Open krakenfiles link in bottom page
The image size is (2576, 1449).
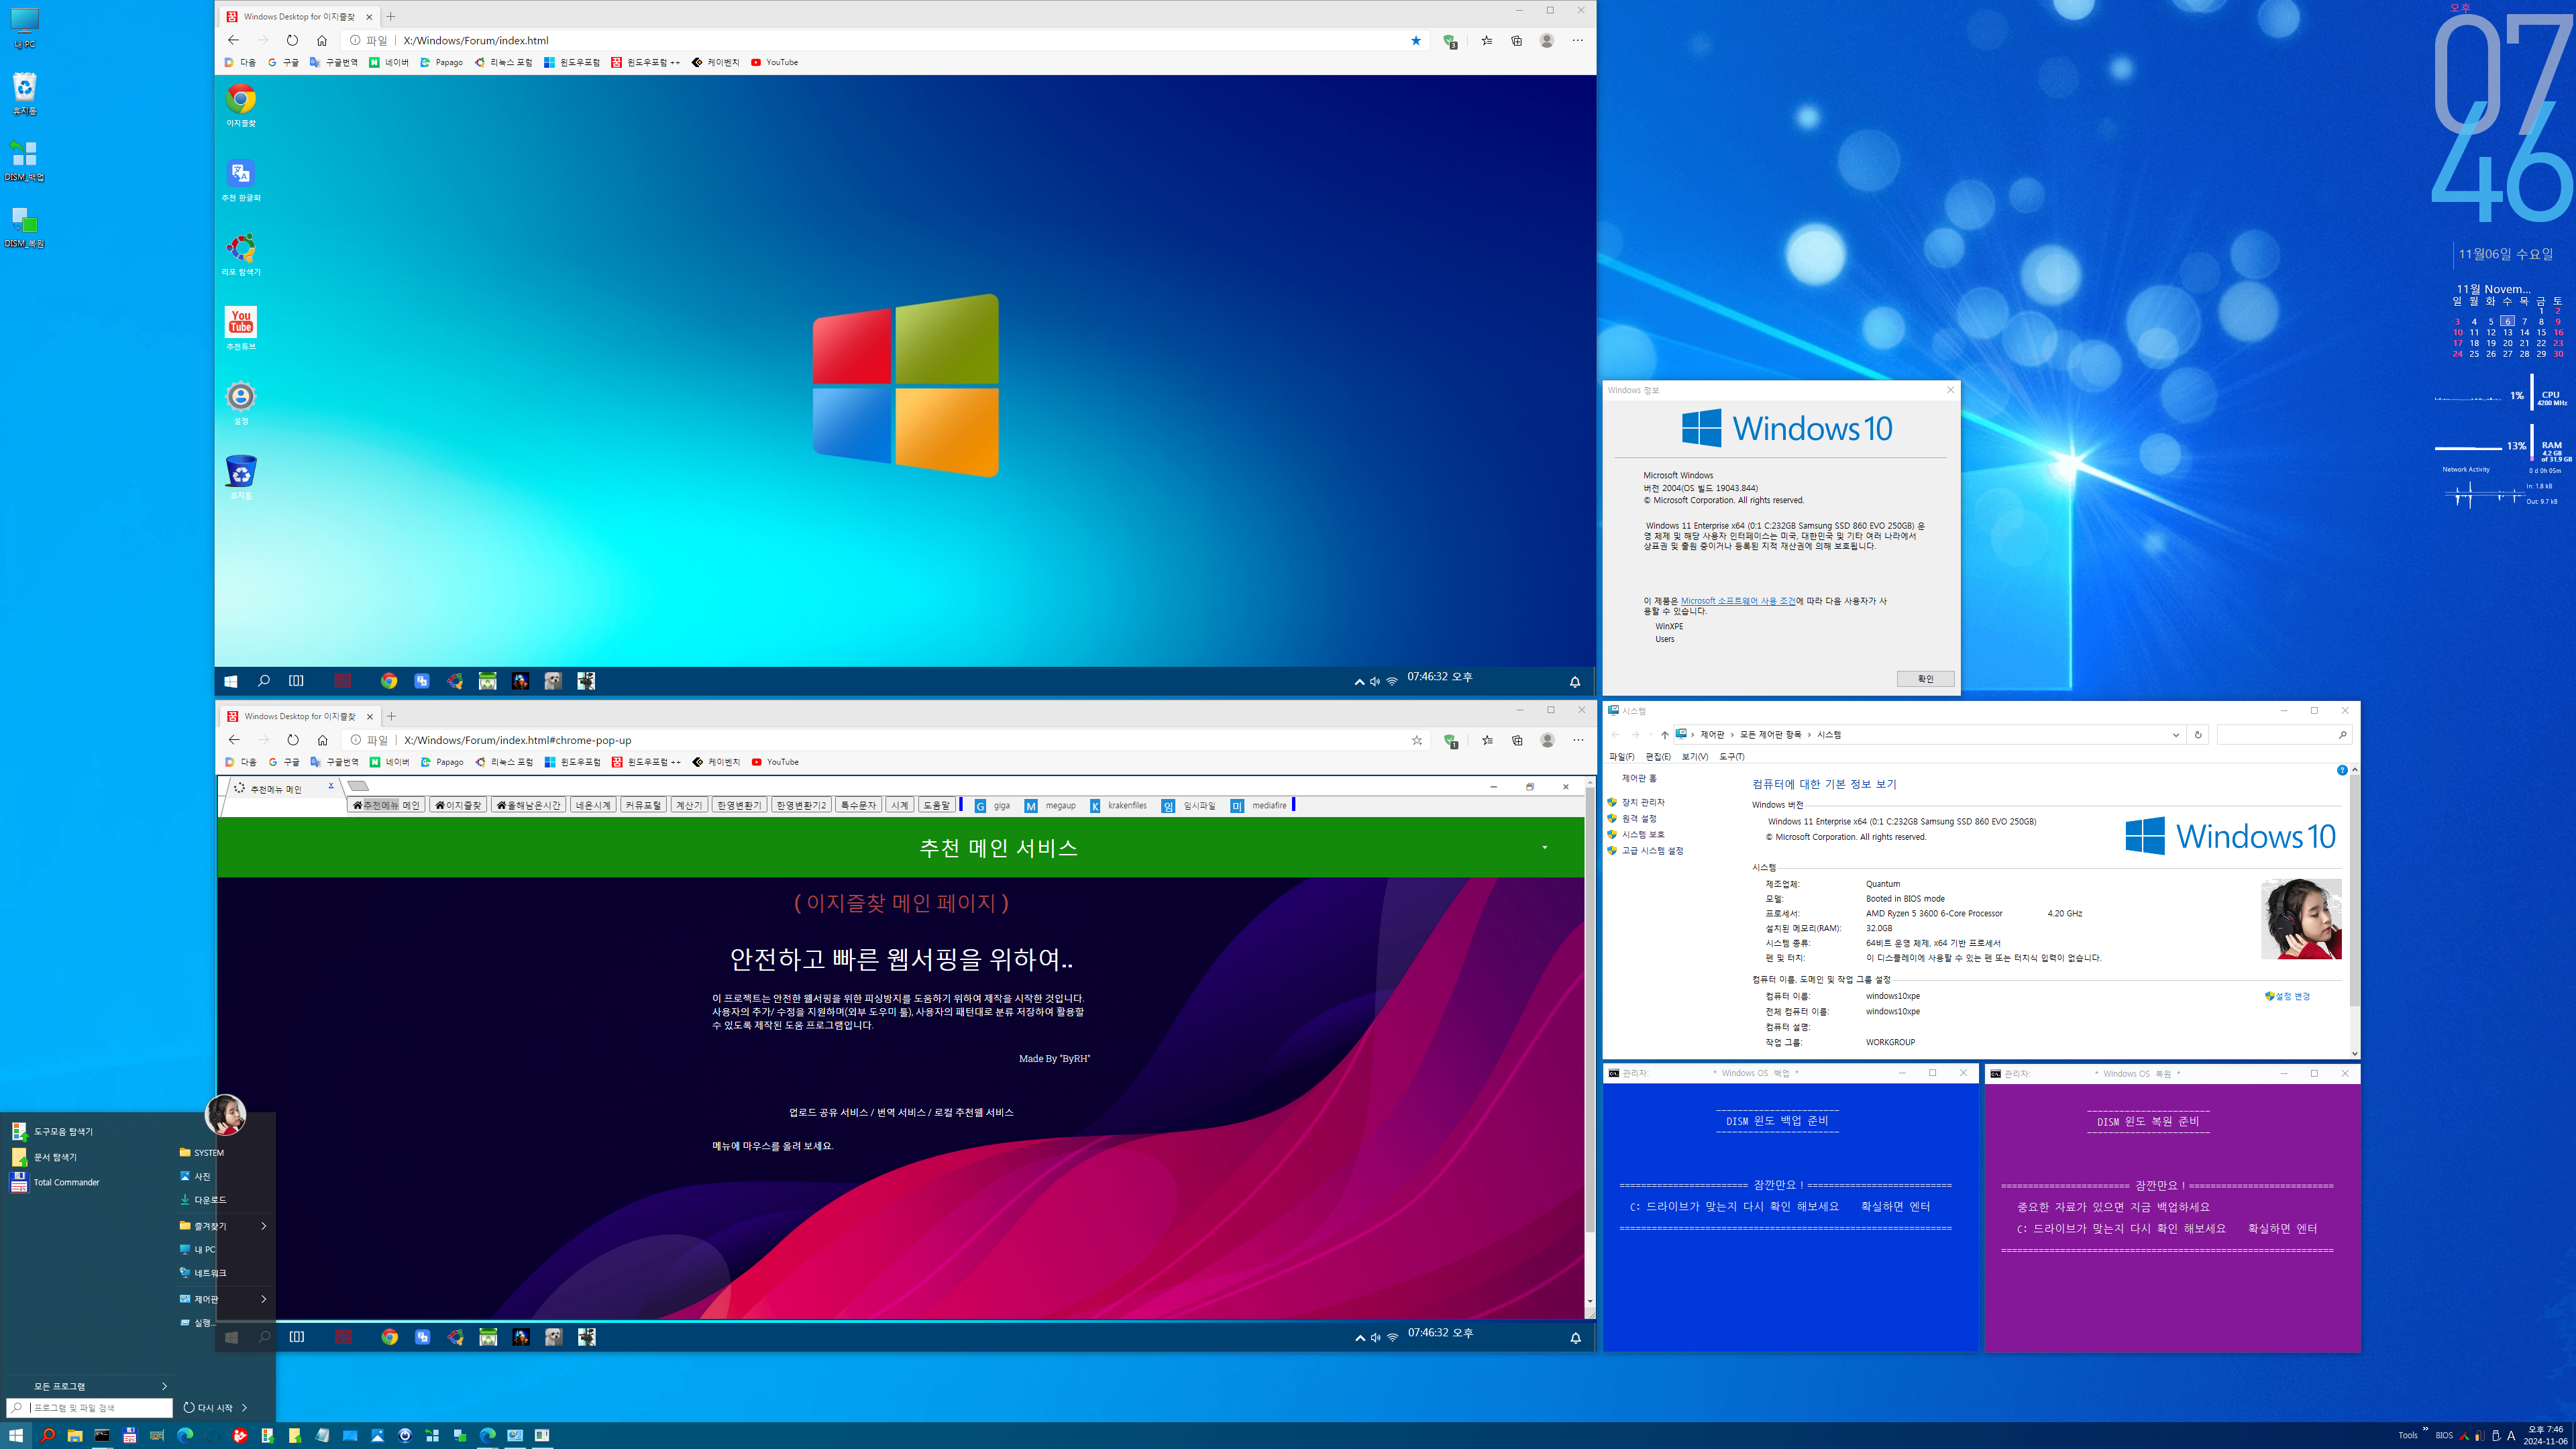1118,805
